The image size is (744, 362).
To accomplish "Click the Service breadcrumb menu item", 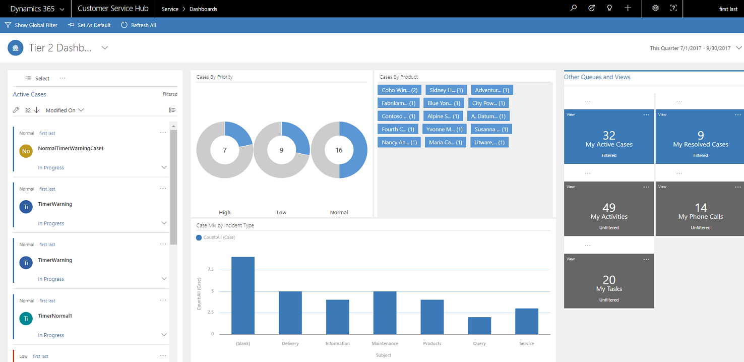I will pyautogui.click(x=170, y=9).
